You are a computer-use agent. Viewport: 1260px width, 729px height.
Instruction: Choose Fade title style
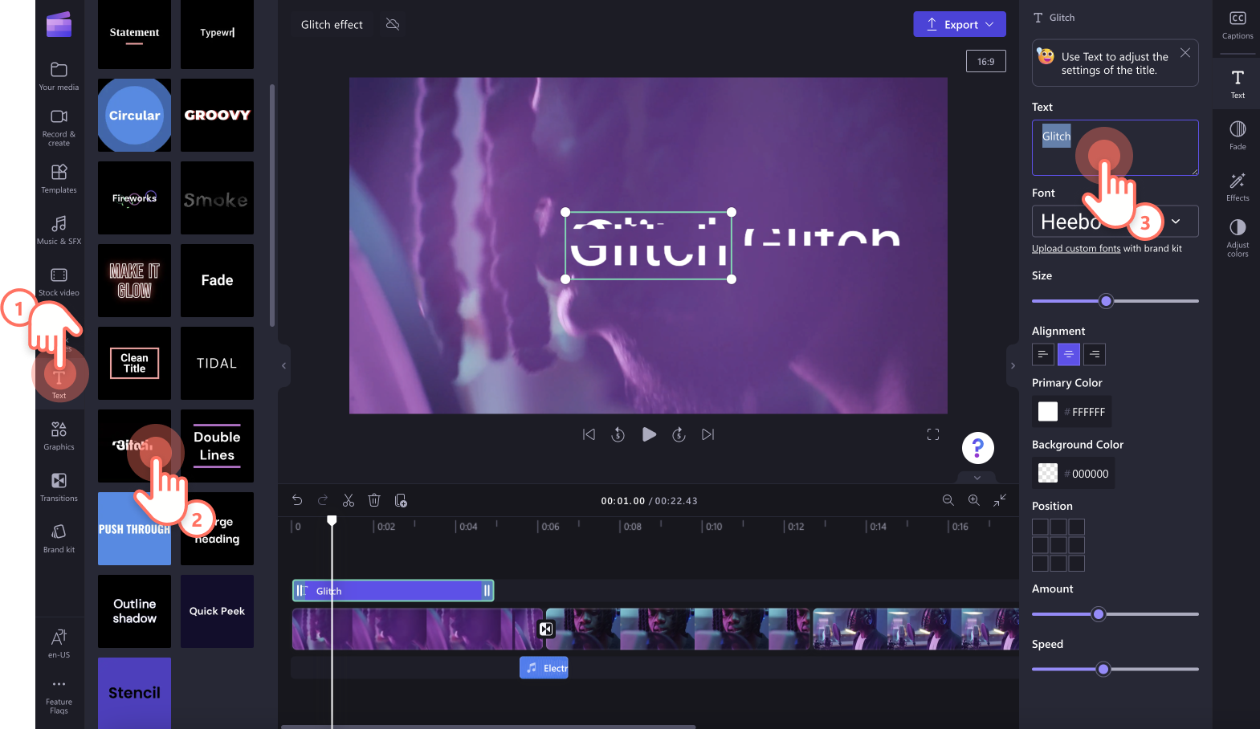click(x=217, y=280)
